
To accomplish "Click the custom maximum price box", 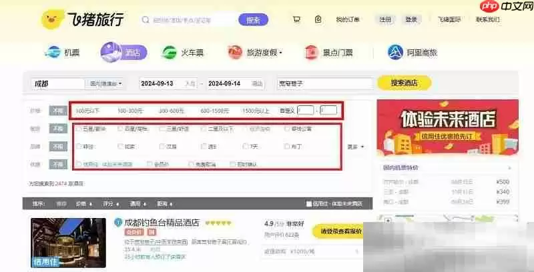I will [328, 110].
